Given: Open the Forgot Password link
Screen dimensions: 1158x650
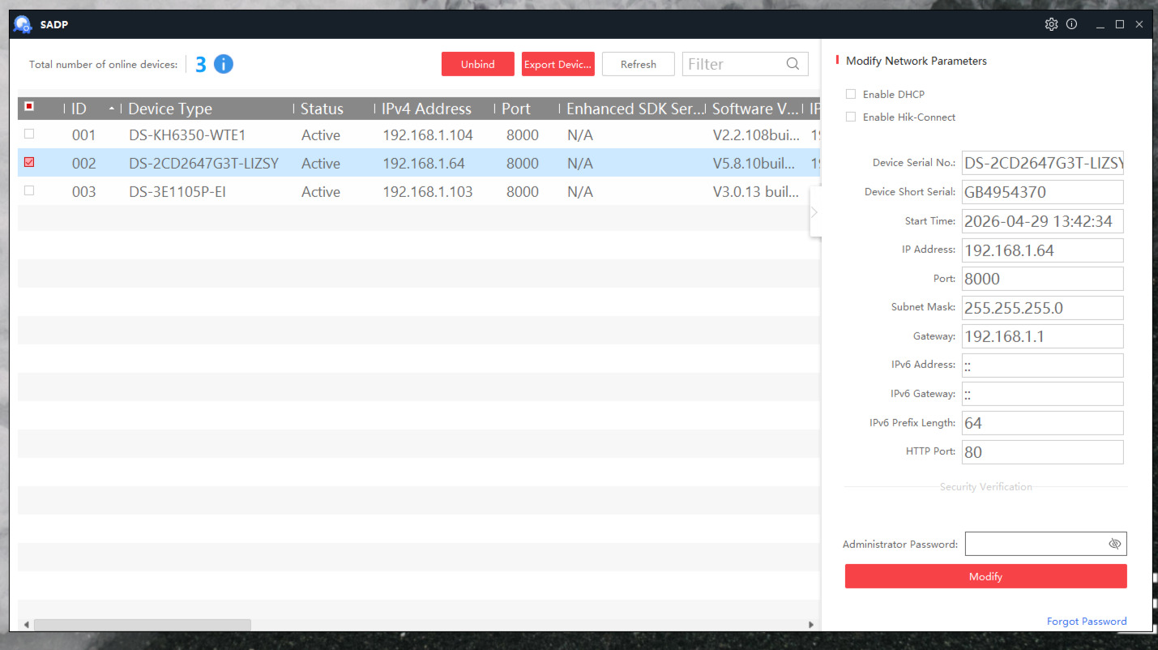Looking at the screenshot, I should click(1087, 622).
